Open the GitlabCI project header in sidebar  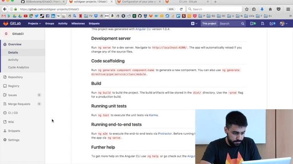[14, 34]
